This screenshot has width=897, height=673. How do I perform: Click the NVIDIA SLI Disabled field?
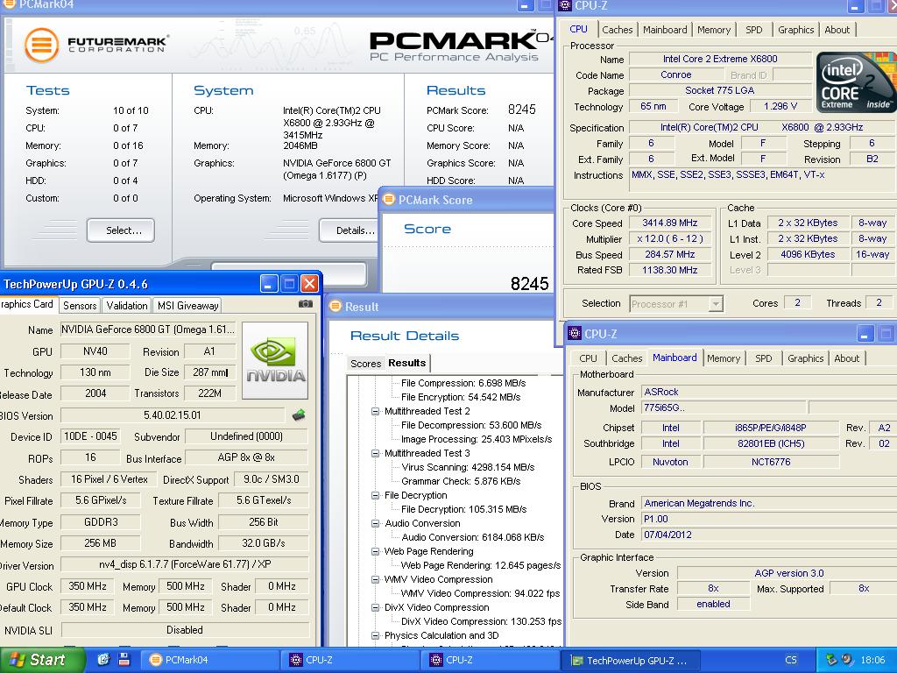(x=184, y=629)
